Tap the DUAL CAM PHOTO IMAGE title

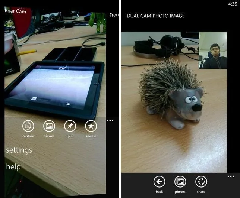click(156, 16)
